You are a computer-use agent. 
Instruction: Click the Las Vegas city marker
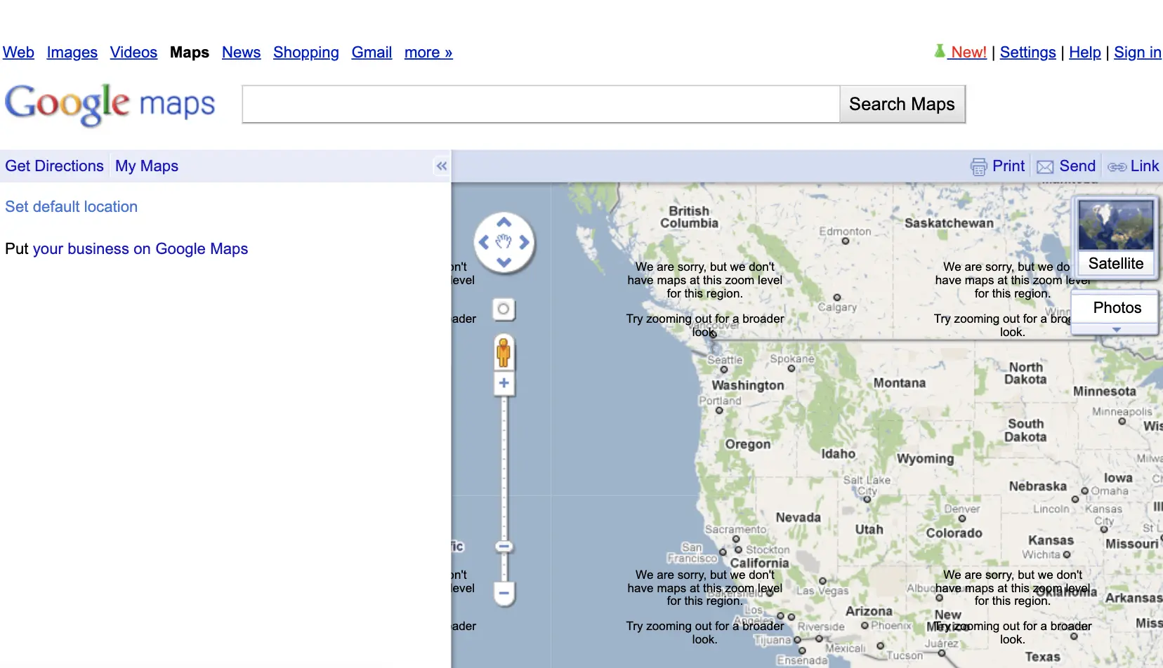[822, 581]
